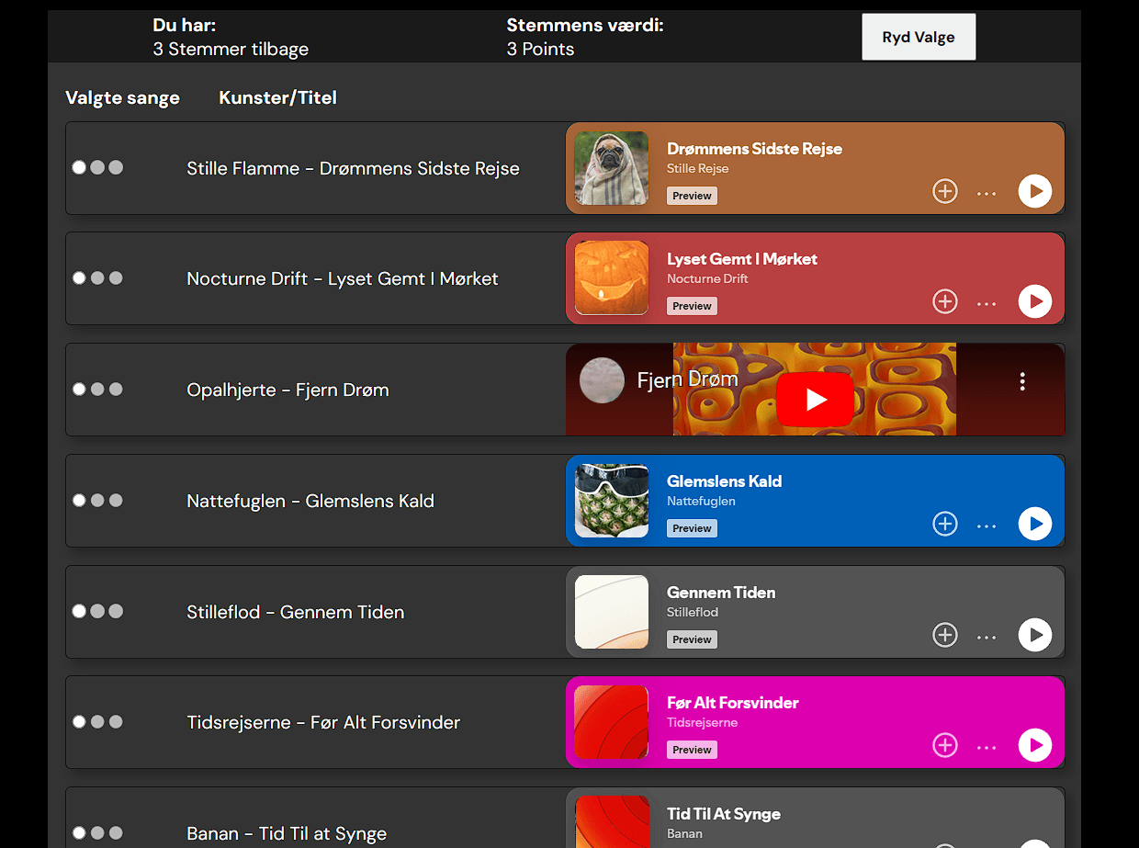Play the Gennem Tiden track
Image resolution: width=1139 pixels, height=848 pixels.
(x=1034, y=635)
